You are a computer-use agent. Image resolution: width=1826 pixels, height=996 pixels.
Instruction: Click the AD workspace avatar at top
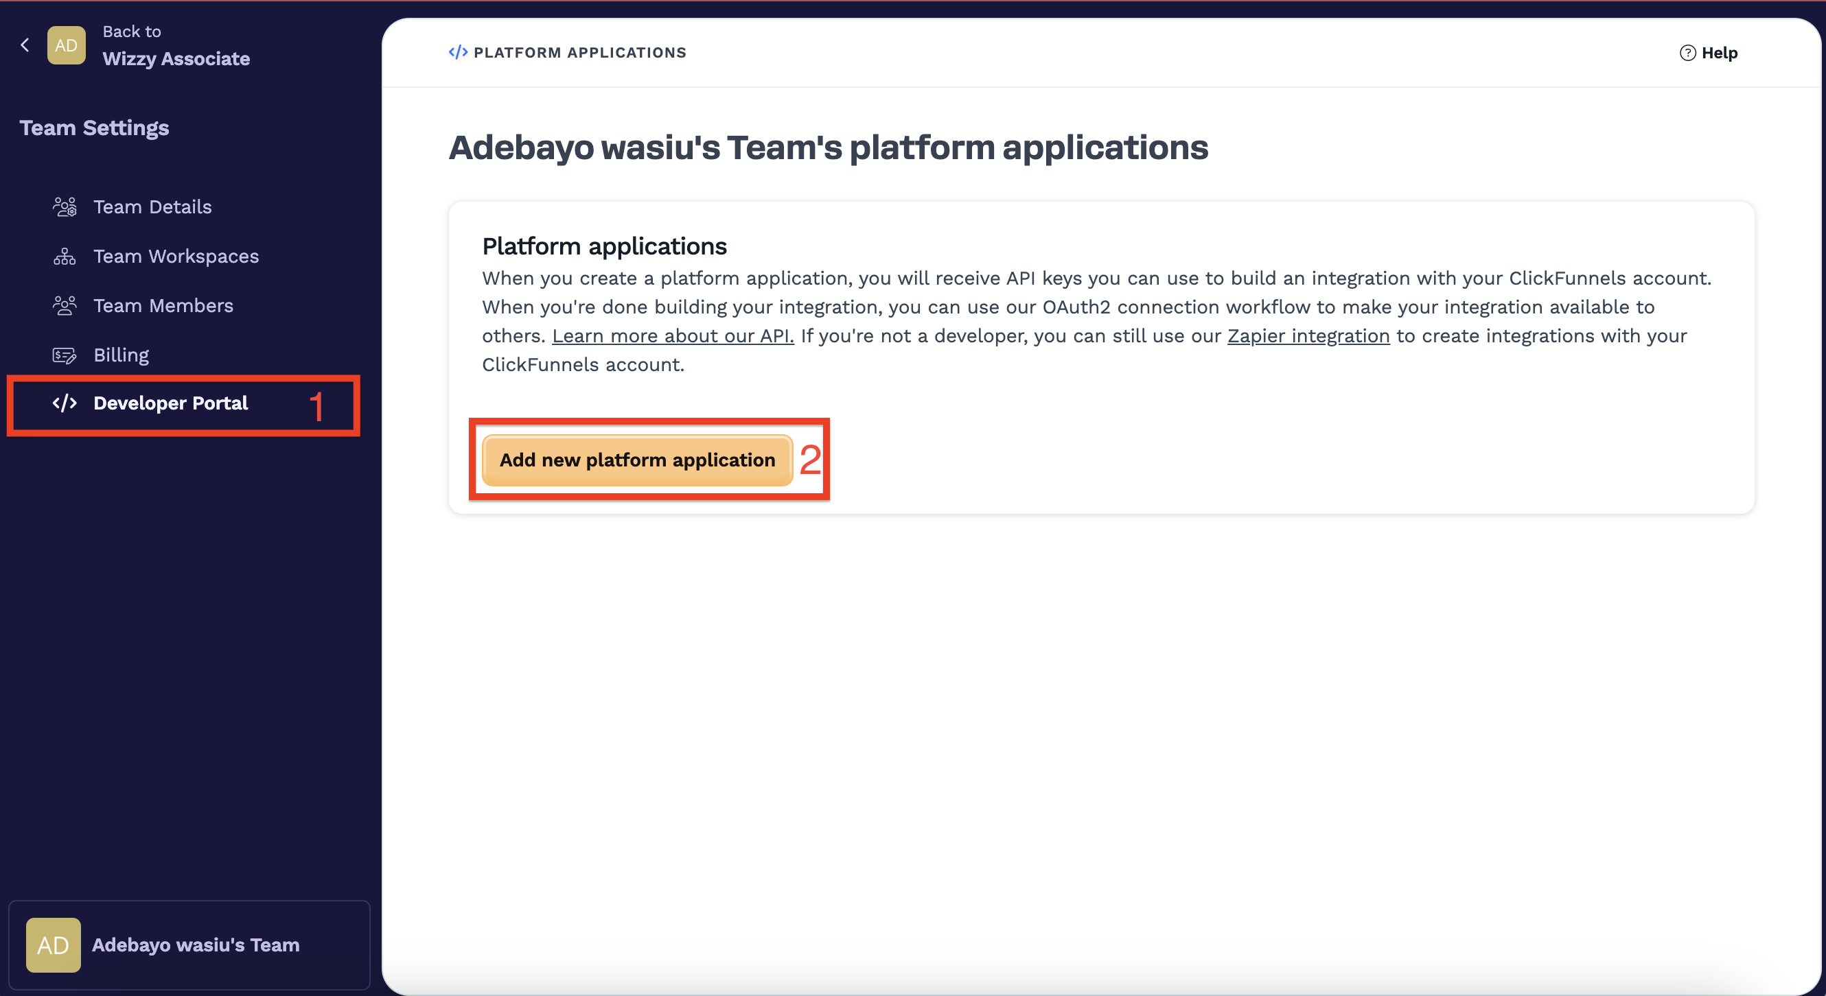pos(66,45)
